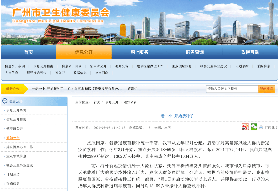This screenshot has width=279, height=191.
Task: Expand 依申请公开 in the left sidebar
Action: 15,129
